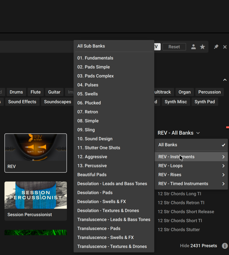Toggle the Synth Pad tag filter
229x255 pixels.
(205, 102)
